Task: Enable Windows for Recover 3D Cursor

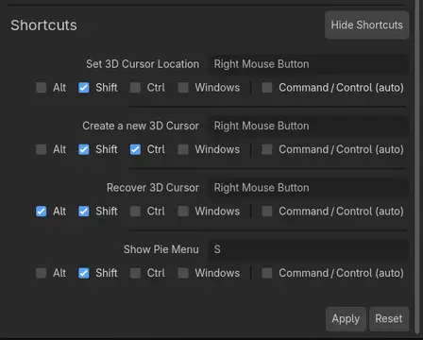Action: click(183, 211)
